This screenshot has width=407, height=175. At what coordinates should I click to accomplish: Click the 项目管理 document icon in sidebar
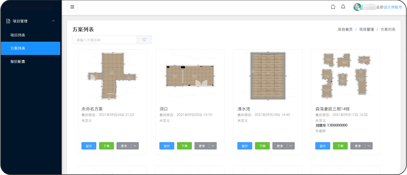click(8, 21)
